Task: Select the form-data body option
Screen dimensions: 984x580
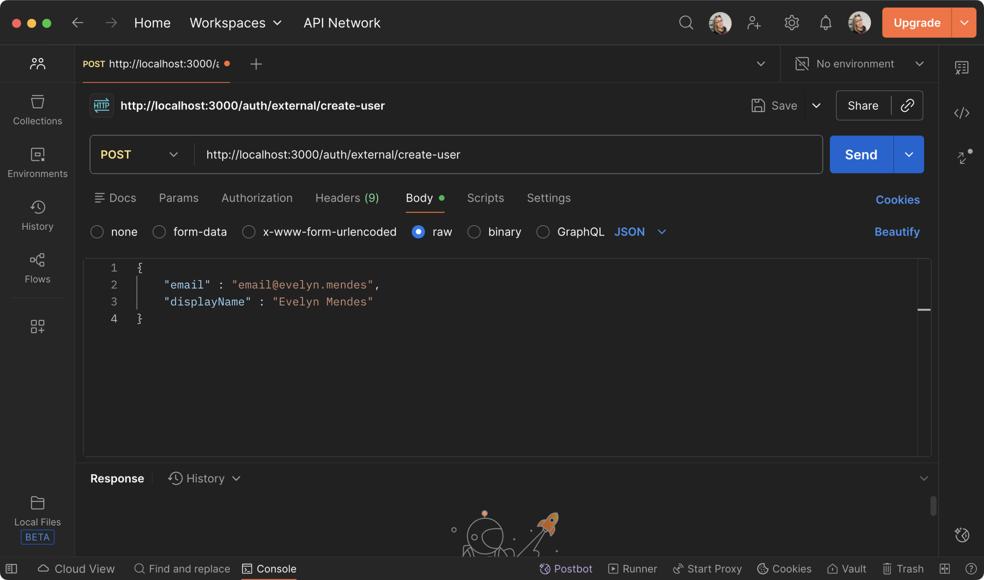Action: (x=159, y=232)
